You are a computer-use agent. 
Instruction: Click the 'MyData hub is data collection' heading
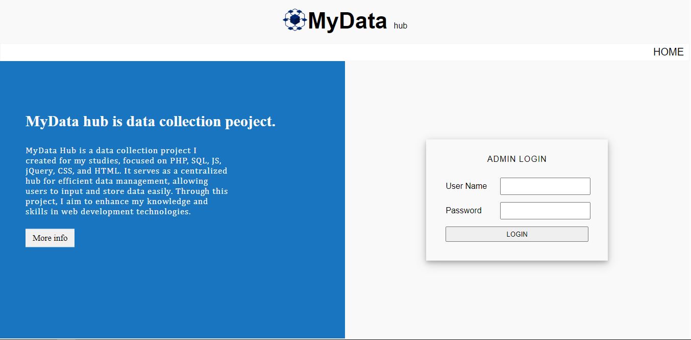(150, 121)
